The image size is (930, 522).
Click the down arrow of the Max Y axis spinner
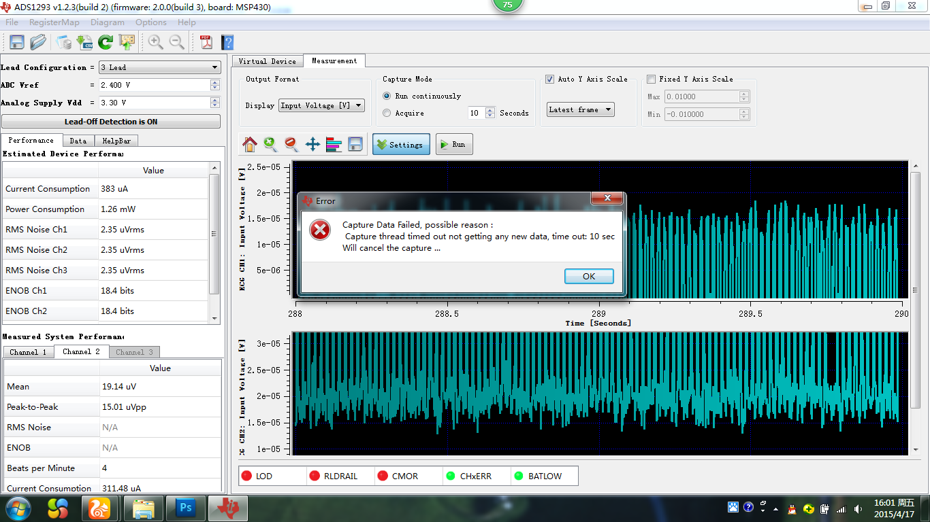(744, 99)
